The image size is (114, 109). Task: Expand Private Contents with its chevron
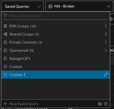pyautogui.click(x=106, y=42)
